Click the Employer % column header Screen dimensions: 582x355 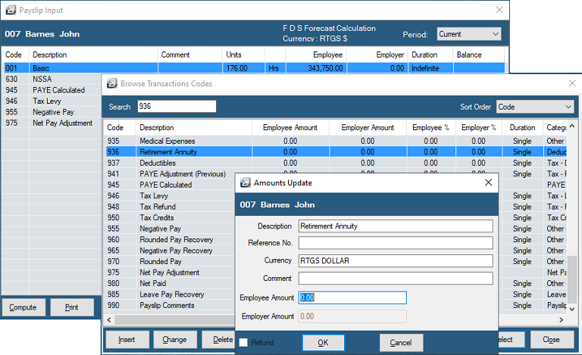(x=479, y=127)
